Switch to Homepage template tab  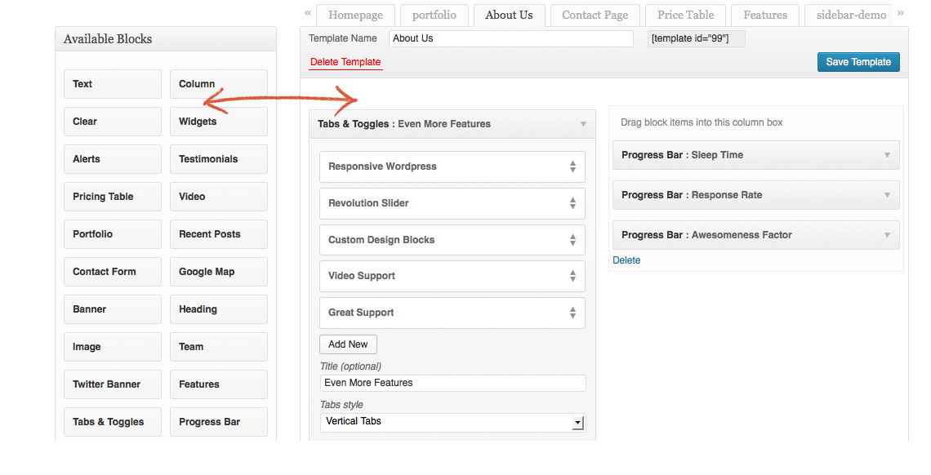tap(355, 16)
